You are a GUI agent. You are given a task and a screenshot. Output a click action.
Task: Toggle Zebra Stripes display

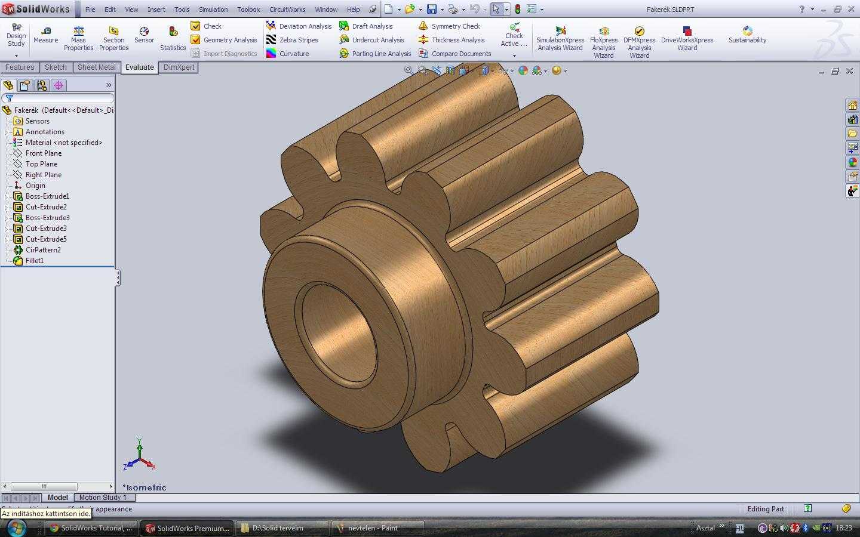[x=292, y=40]
